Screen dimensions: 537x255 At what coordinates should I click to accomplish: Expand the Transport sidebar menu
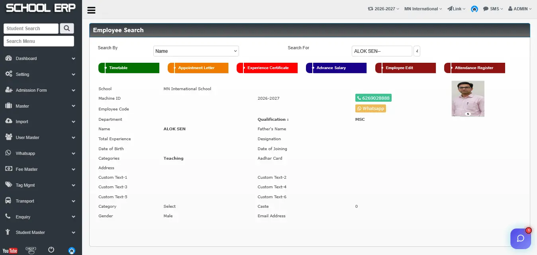[41, 201]
